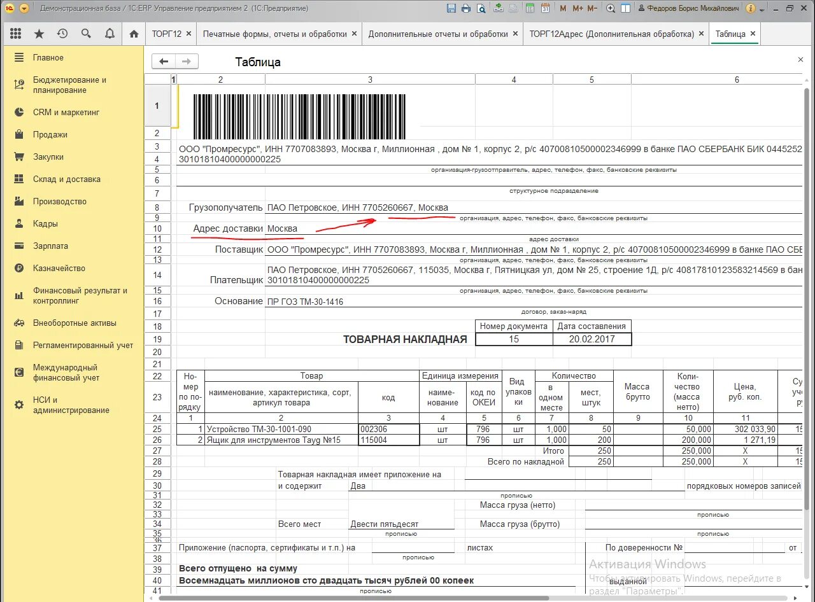The height and width of the screenshot is (602, 815).
Task: Open Print preview (magnifier page icon)
Action: coord(481,9)
